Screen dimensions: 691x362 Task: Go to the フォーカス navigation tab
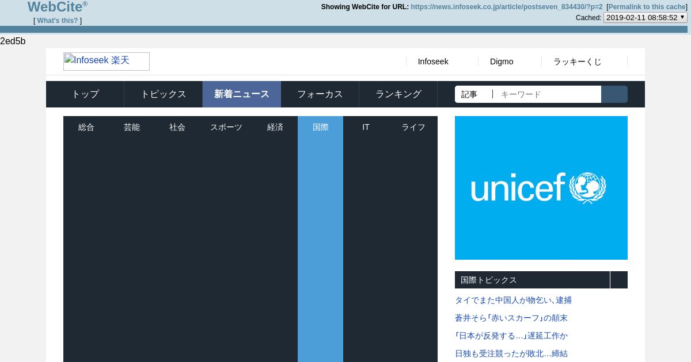point(320,94)
